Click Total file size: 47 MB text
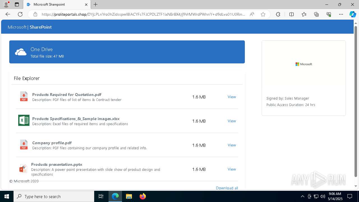Viewport: 359px width, 202px height. click(47, 56)
